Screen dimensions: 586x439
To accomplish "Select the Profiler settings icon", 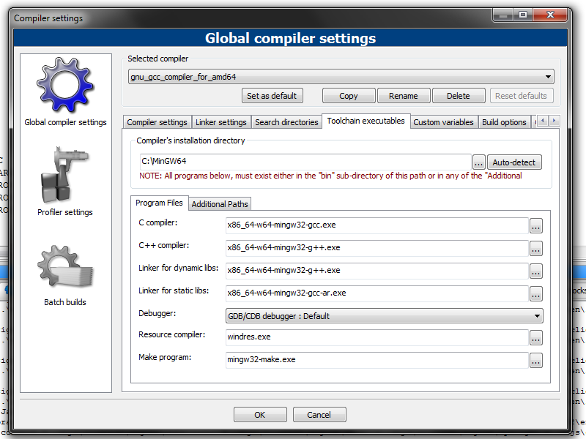I will click(66, 176).
